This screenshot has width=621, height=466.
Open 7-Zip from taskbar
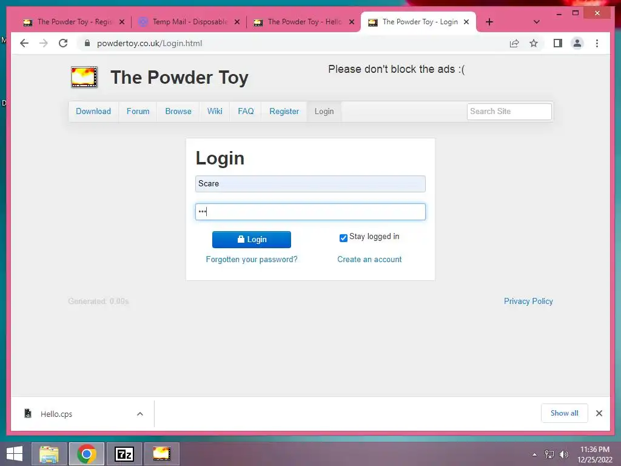124,454
